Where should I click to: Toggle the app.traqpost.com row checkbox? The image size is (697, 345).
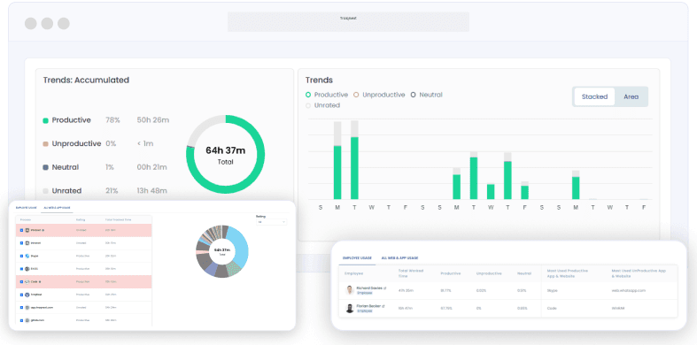coord(21,307)
